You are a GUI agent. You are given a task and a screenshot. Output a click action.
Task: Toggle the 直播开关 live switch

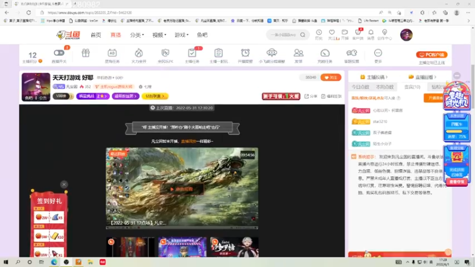[x=59, y=53]
